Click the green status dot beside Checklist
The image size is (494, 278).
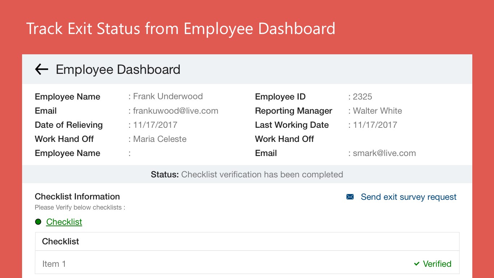tap(38, 222)
